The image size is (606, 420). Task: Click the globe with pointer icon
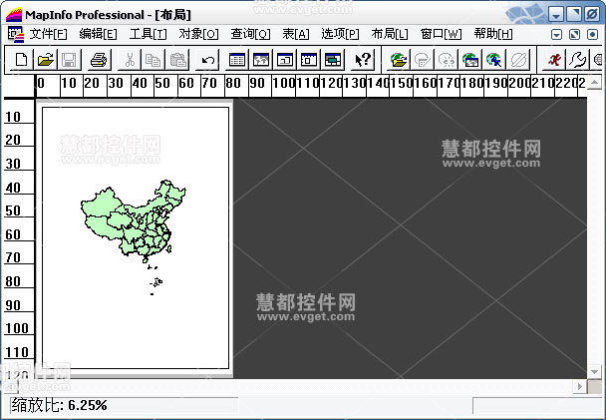click(494, 60)
